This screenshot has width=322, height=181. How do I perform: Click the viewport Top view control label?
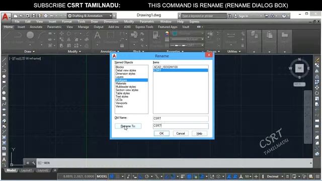16,58
